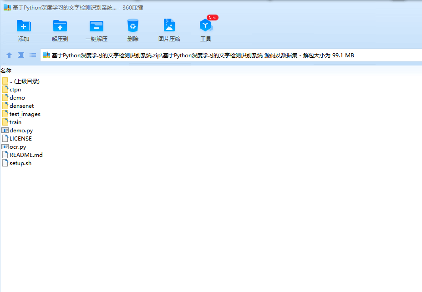
Task: Click the ctpn folder icon
Action: click(5, 89)
